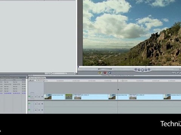
Task: Go to next edit in Canvas transport
Action: tap(149, 69)
